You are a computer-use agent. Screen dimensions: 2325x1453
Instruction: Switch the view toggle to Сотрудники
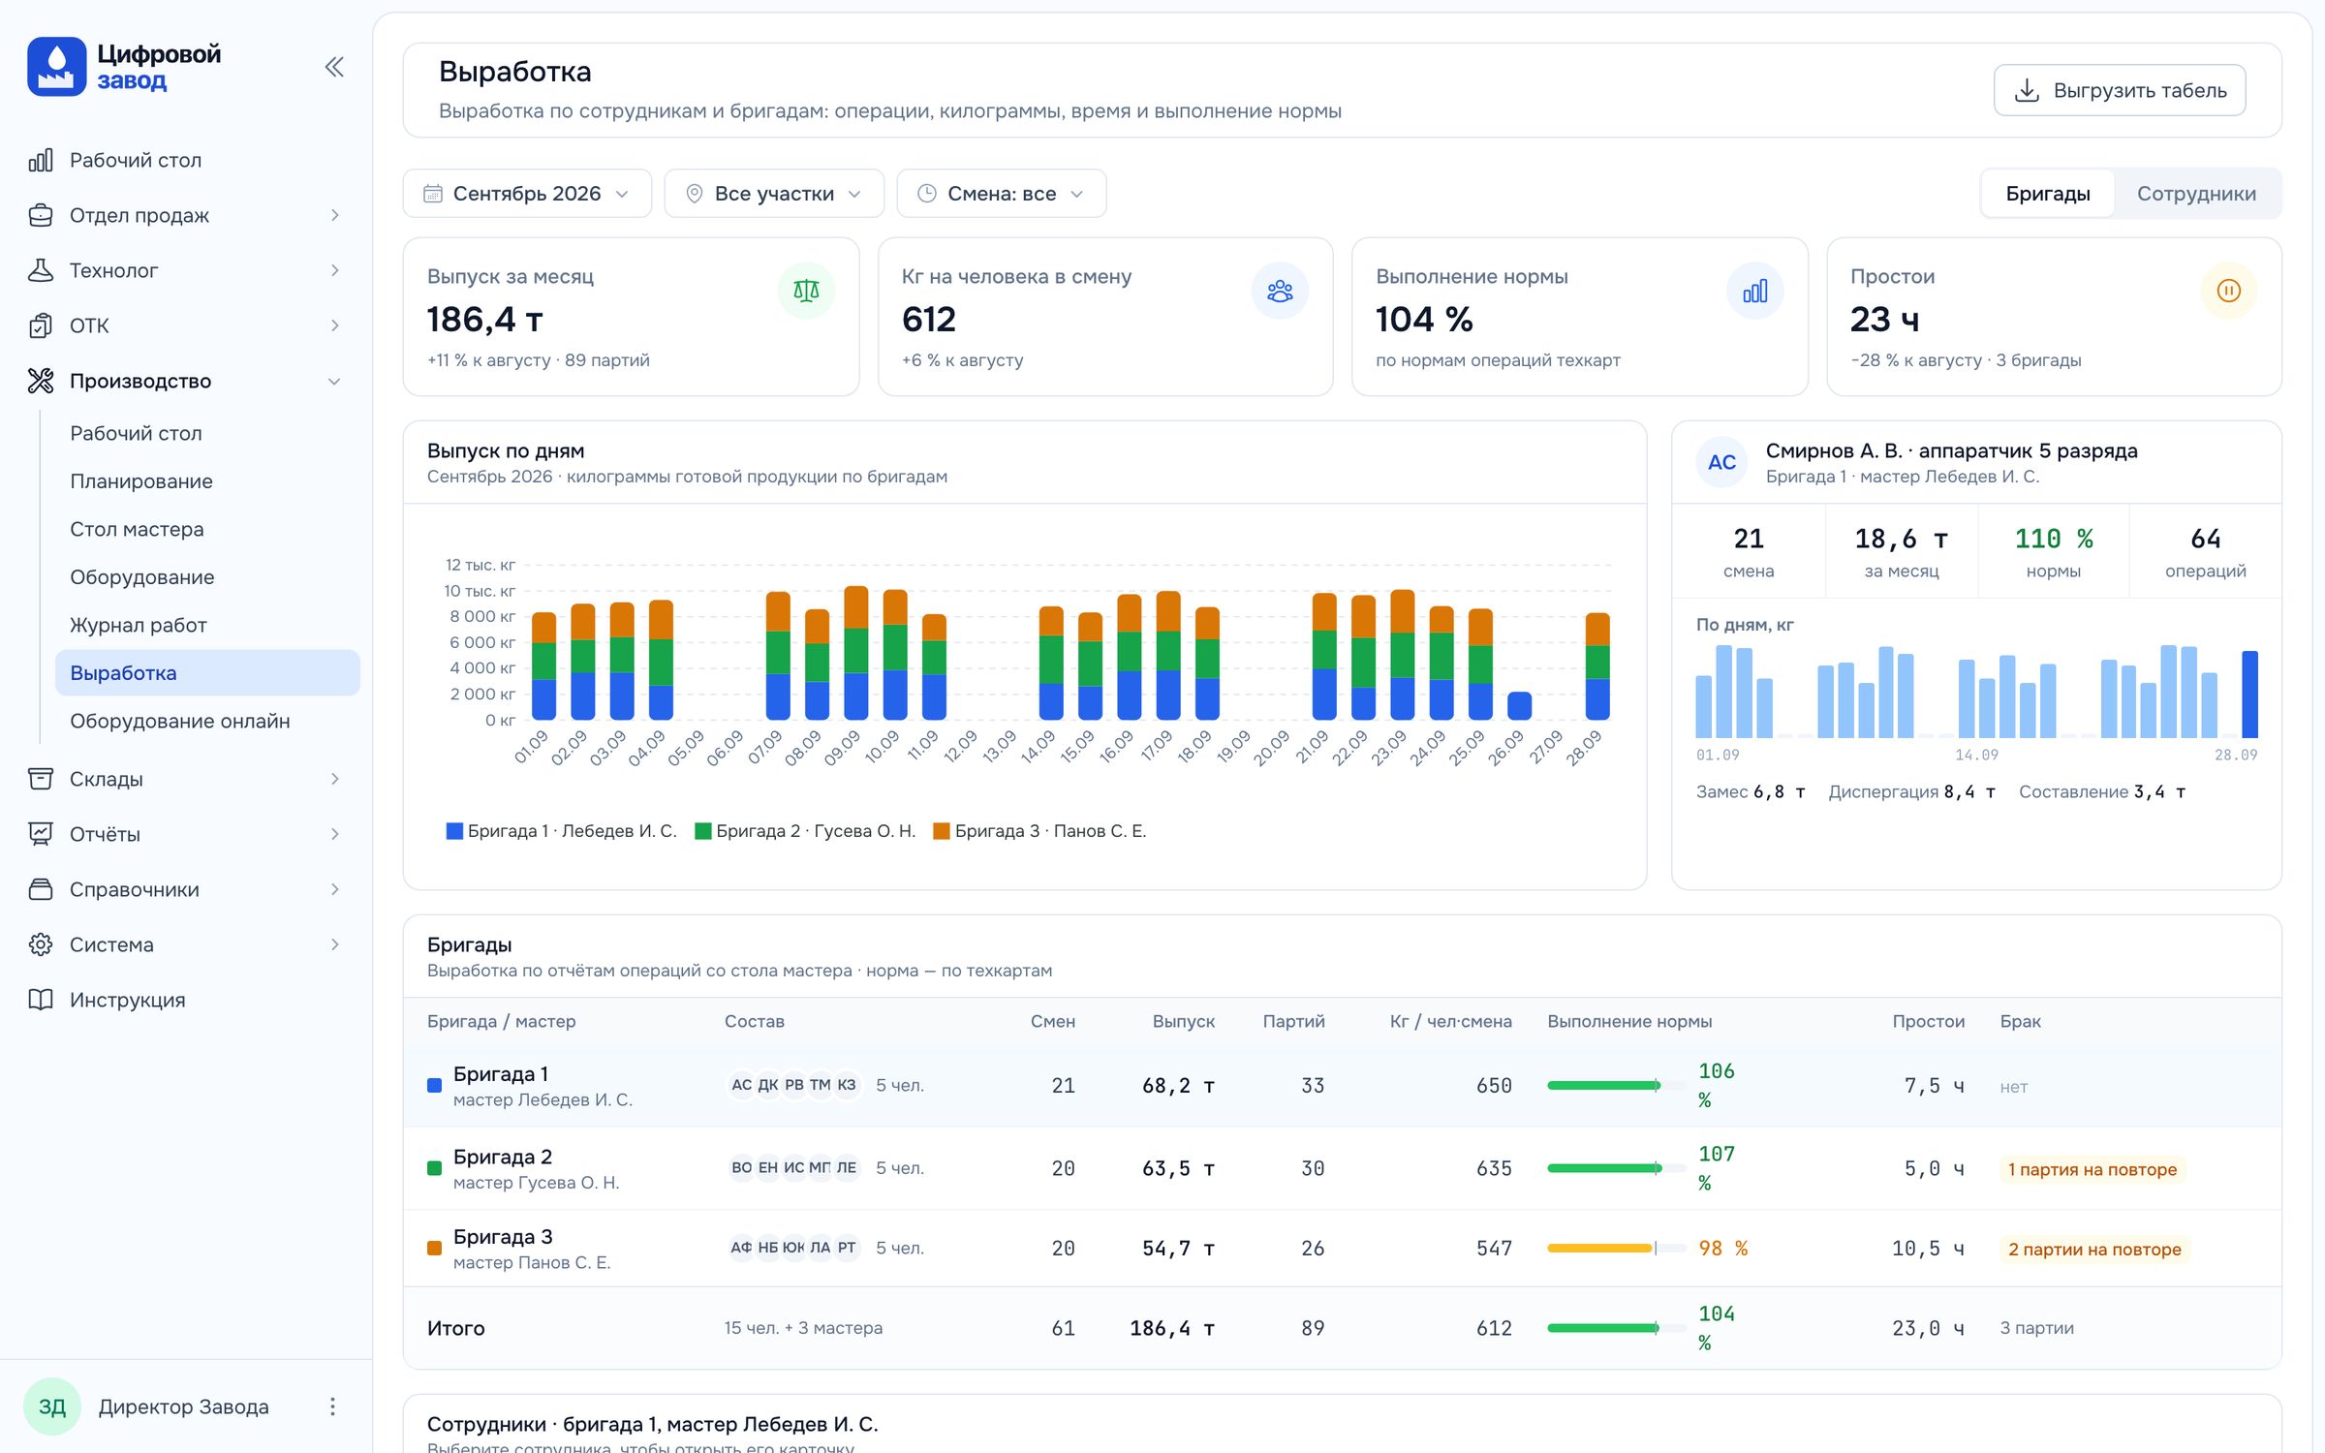pyautogui.click(x=2196, y=194)
